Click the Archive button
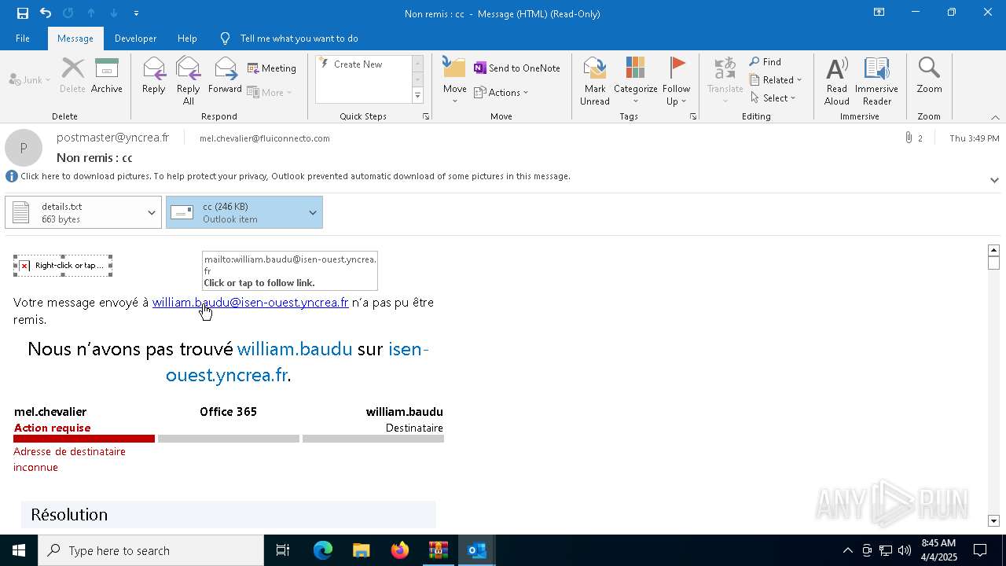This screenshot has height=566, width=1006. click(x=107, y=75)
